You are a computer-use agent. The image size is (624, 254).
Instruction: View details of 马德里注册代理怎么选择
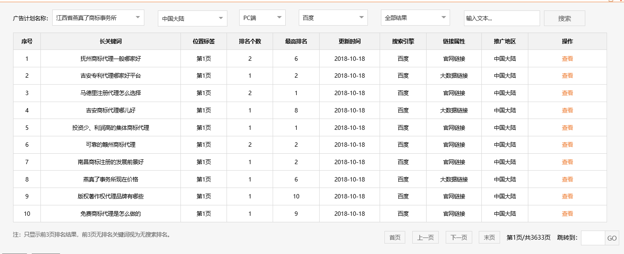pos(567,93)
